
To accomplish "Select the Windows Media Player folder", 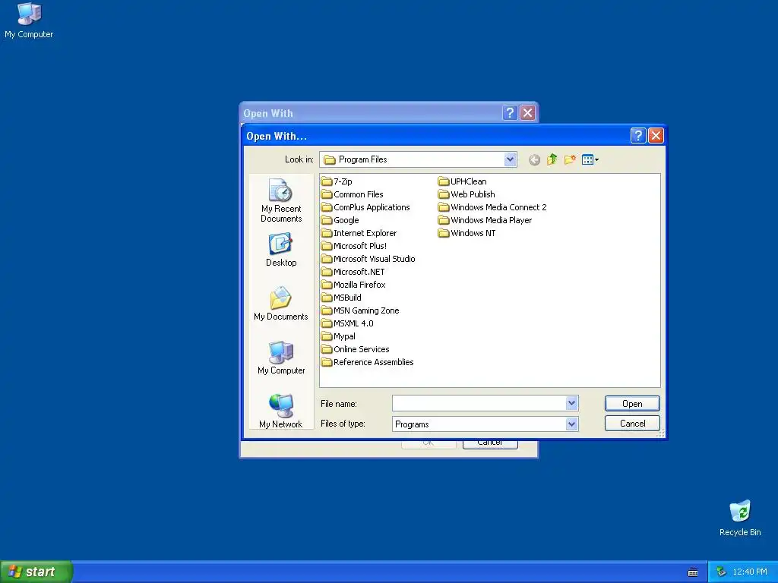I will [x=485, y=220].
